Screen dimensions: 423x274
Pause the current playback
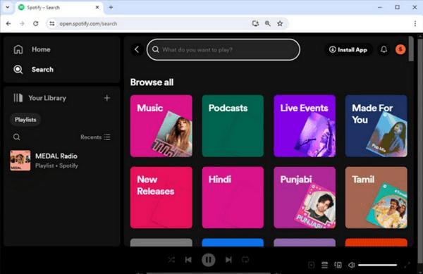point(209,260)
